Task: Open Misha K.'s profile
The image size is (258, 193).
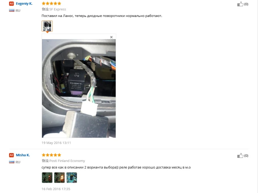Action: pyautogui.click(x=23, y=155)
